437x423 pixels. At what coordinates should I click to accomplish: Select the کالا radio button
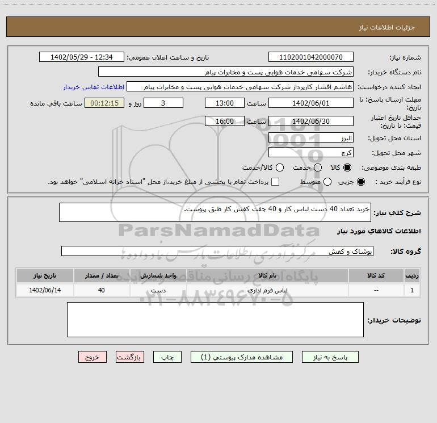click(x=347, y=167)
